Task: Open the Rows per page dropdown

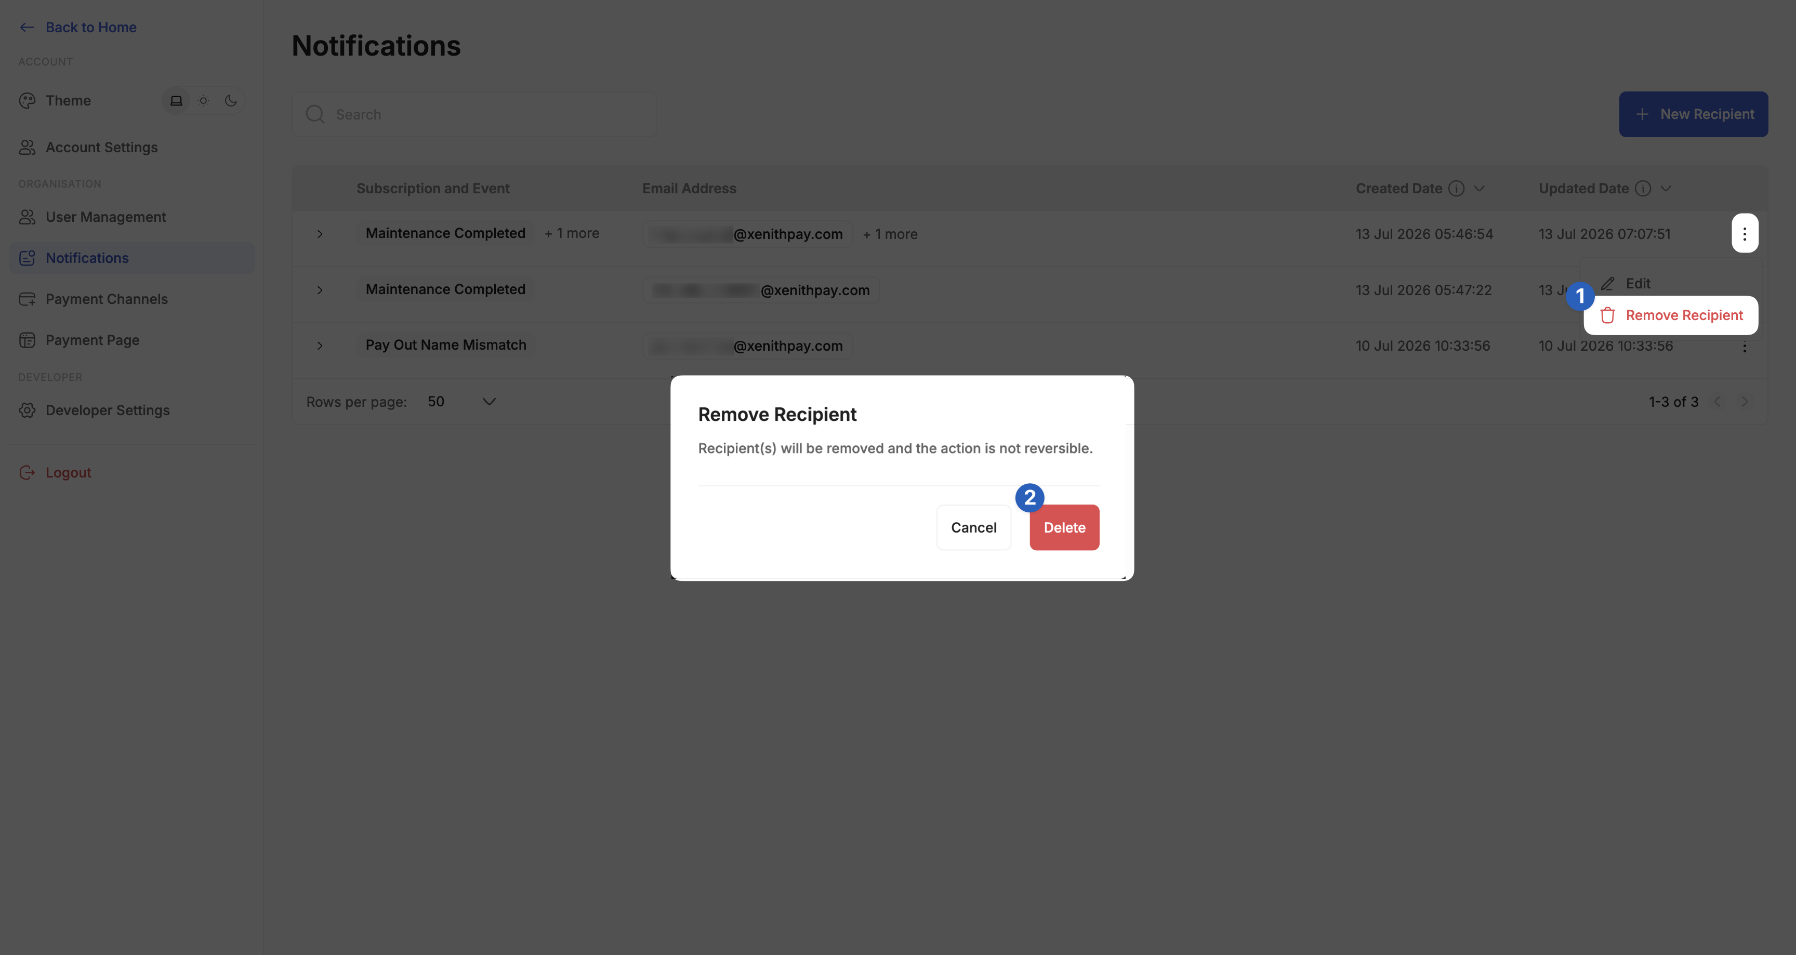Action: pos(461,402)
